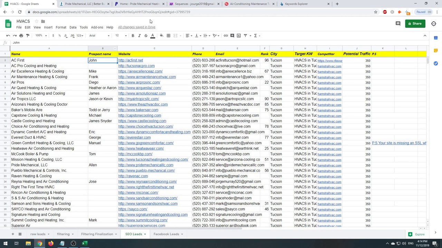Insert a link using the toolbar icon

coord(225,35)
